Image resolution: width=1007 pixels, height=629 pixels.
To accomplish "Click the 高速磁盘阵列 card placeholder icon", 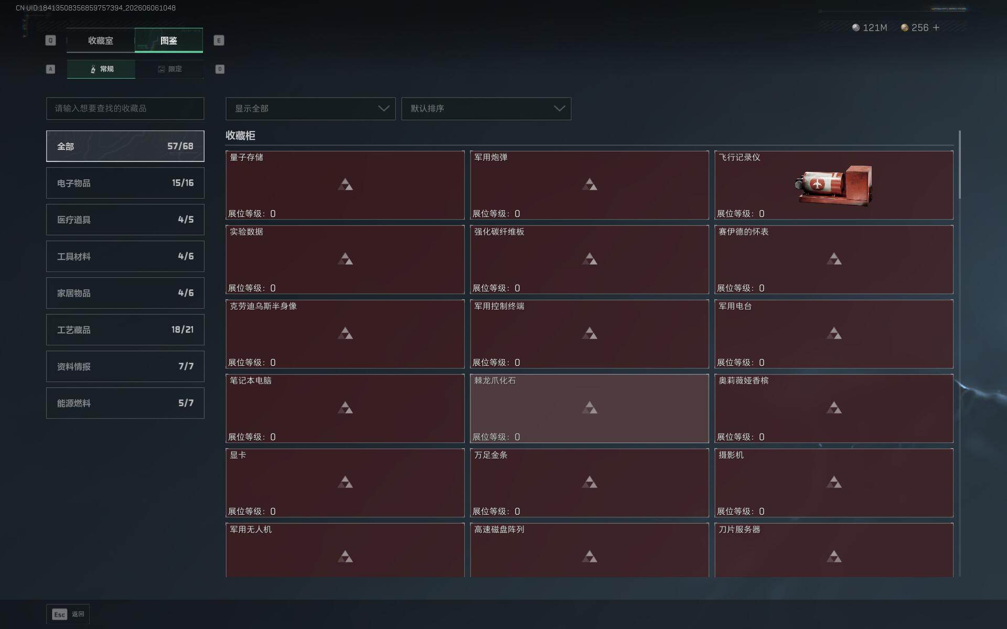I will coord(590,556).
